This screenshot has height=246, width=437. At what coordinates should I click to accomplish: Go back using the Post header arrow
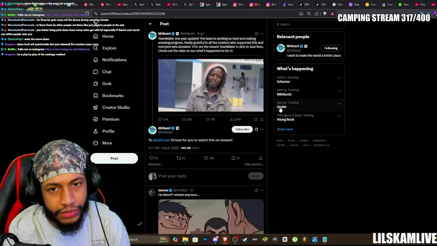click(151, 24)
